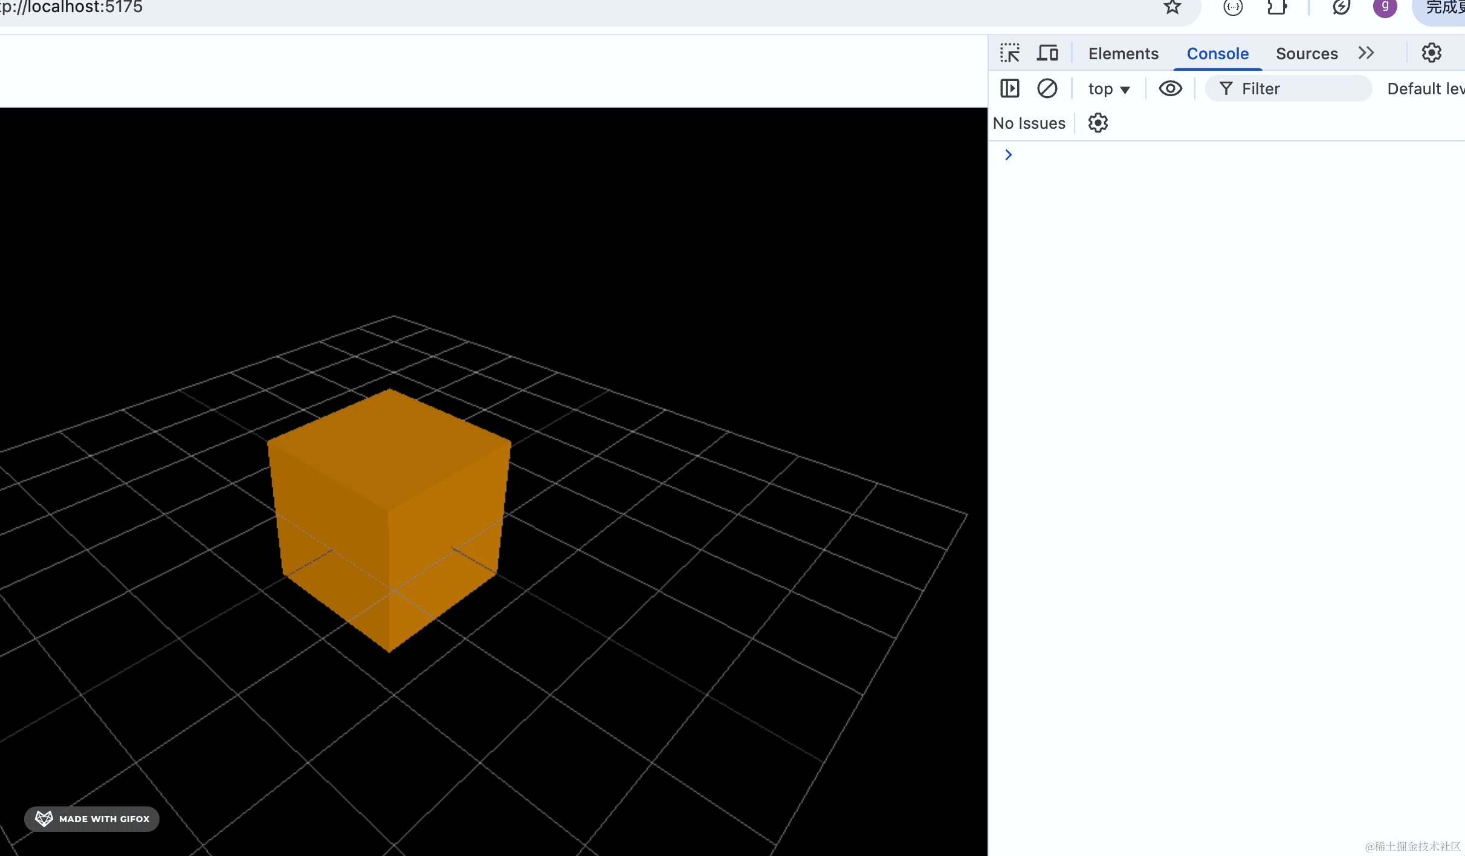The height and width of the screenshot is (856, 1465).
Task: Open the extensions puzzle icon
Action: (x=1277, y=7)
